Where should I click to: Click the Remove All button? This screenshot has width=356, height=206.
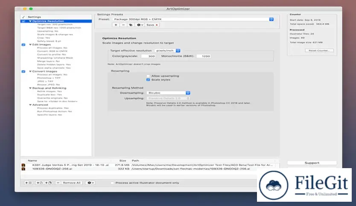[x=72, y=183]
